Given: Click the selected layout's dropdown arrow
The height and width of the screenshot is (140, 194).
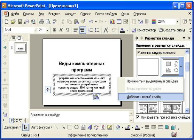Looking at the screenshot, I should (x=181, y=67).
